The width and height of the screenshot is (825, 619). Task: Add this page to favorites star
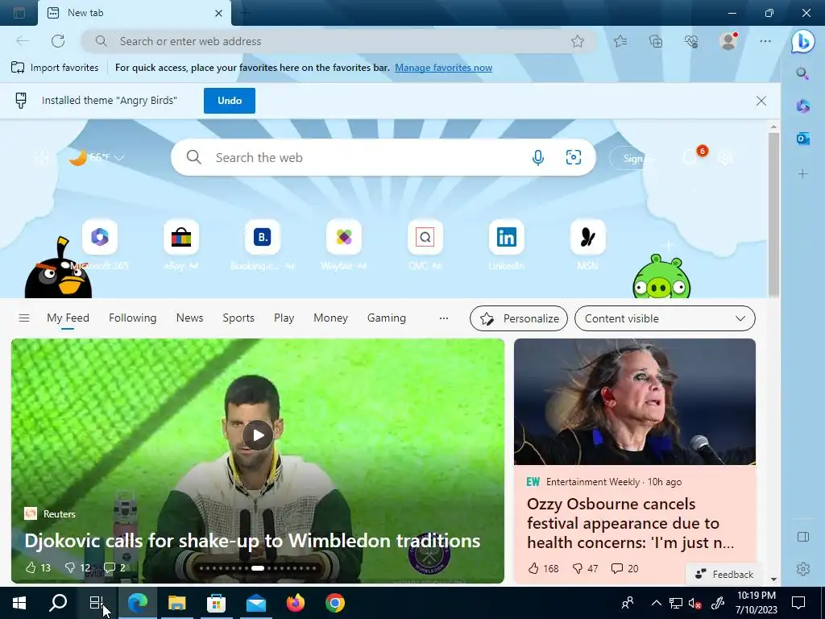pyautogui.click(x=577, y=41)
